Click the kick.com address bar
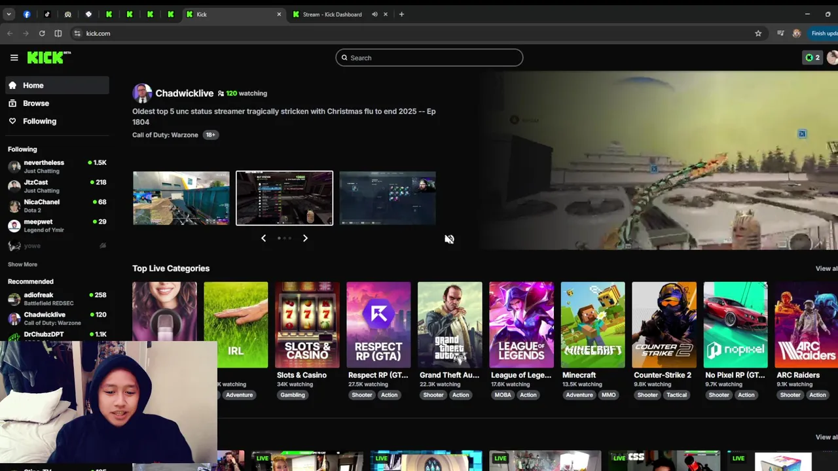Screen dimensions: 838x471 tap(419, 33)
